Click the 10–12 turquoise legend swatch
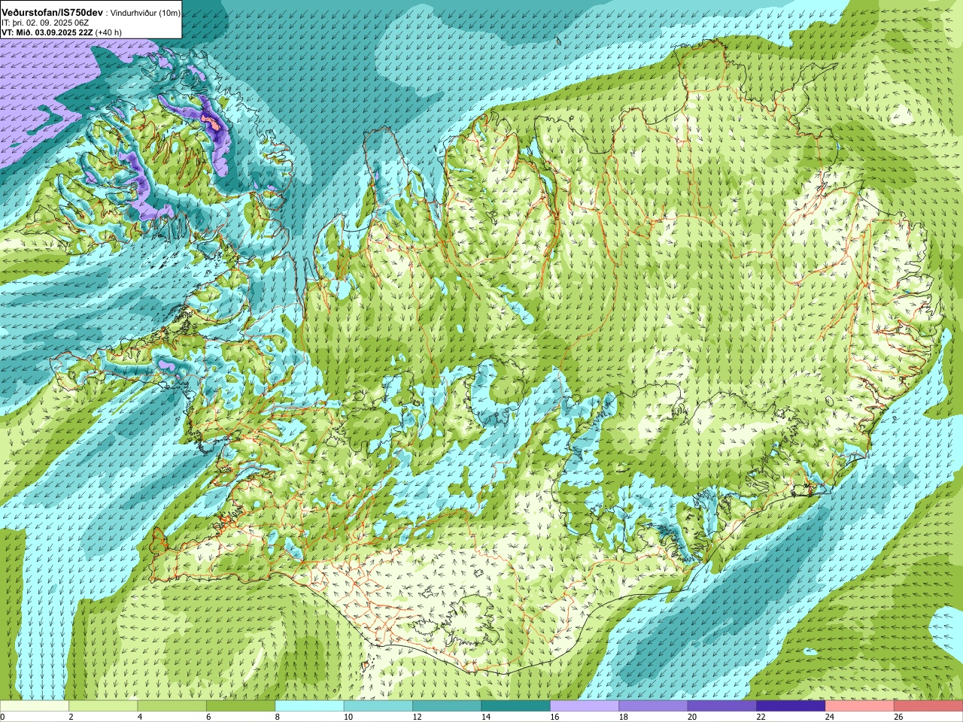This screenshot has height=722, width=963. pyautogui.click(x=378, y=706)
